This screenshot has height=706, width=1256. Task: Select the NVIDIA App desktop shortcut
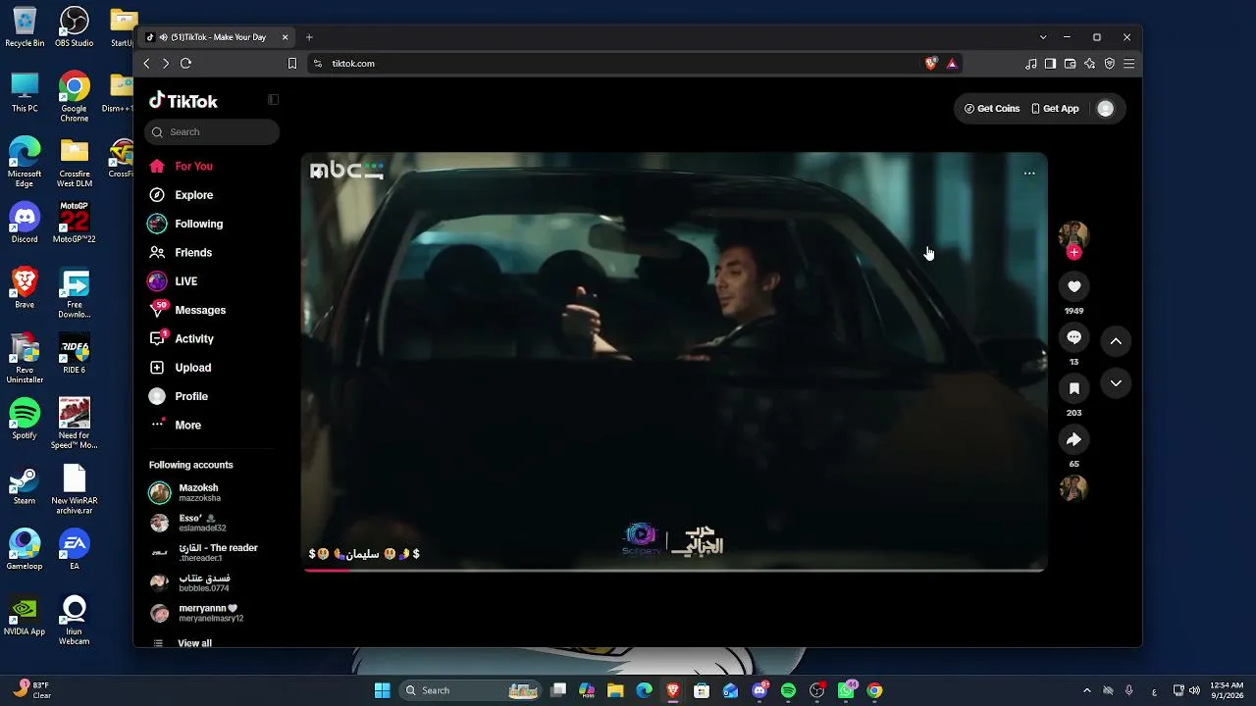pyautogui.click(x=25, y=616)
